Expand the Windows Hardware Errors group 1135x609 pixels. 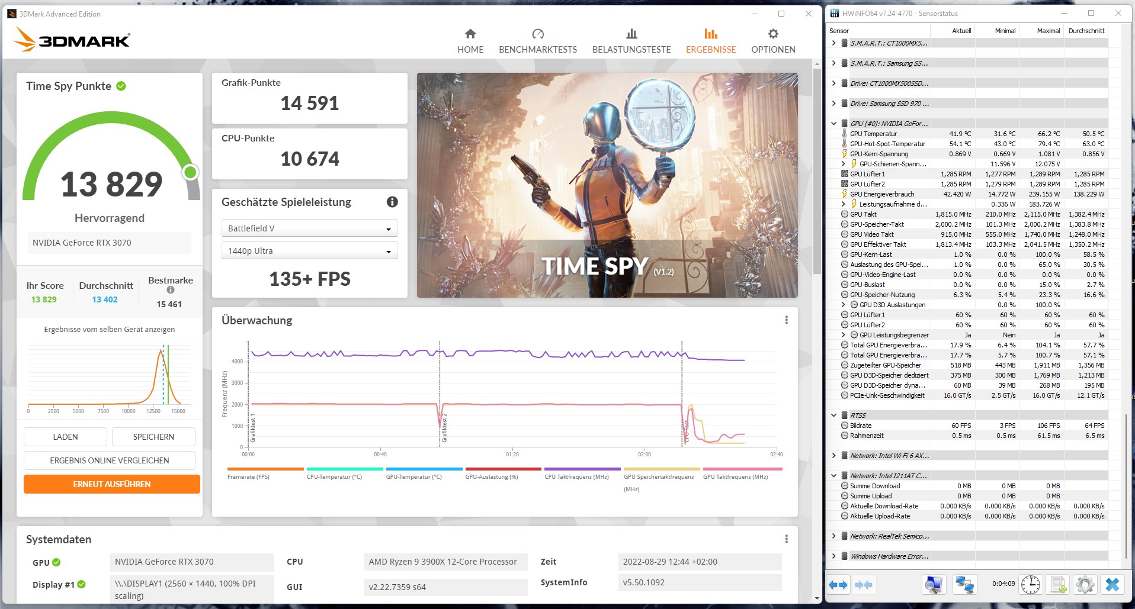(834, 556)
